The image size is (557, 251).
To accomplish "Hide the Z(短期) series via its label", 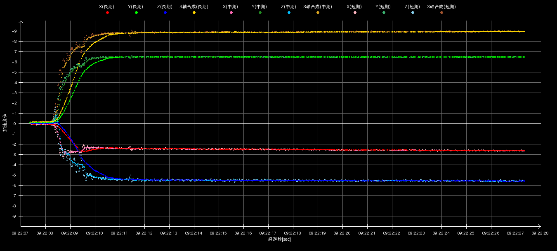I will [x=412, y=7].
